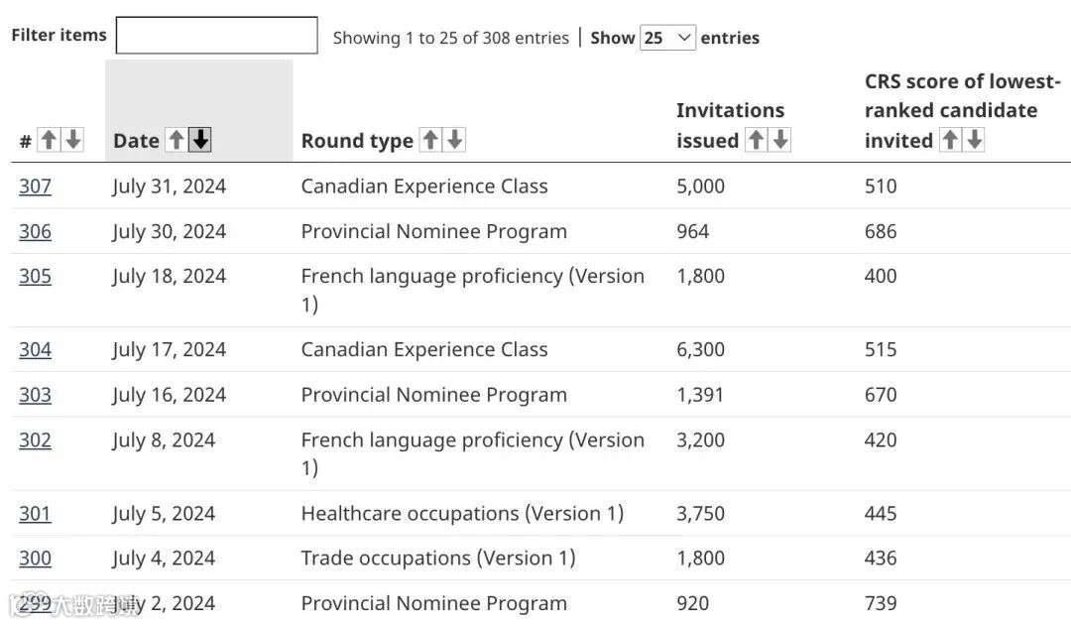Open draw round 306 link

coord(35,231)
